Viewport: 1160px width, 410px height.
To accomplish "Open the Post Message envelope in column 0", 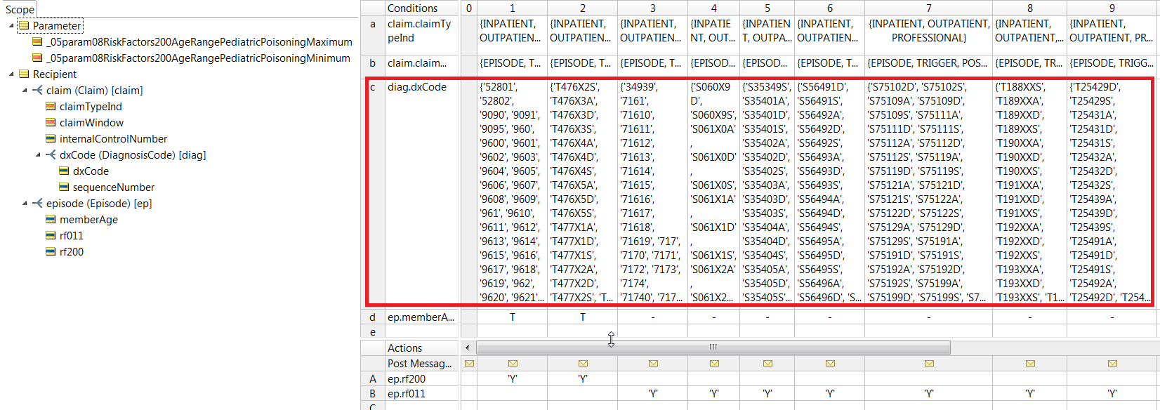I will point(469,364).
